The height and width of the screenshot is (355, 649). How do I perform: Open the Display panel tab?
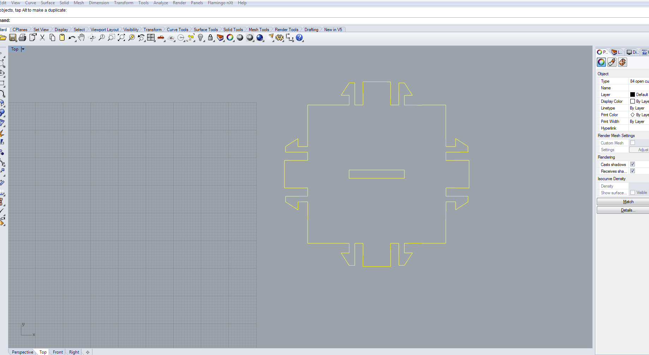632,52
